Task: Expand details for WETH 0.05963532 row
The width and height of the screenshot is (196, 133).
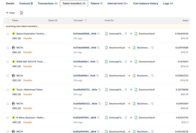Action: pyautogui.click(x=8, y=76)
